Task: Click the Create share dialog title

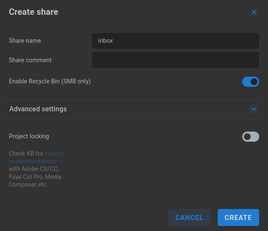Action: tap(33, 12)
